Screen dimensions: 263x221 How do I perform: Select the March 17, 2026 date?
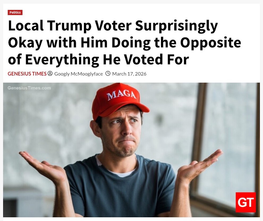pos(129,74)
